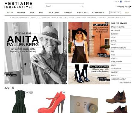Screen dimensions: 135x113
Task: Open the Life & Living menu
Action: pos(54,13)
